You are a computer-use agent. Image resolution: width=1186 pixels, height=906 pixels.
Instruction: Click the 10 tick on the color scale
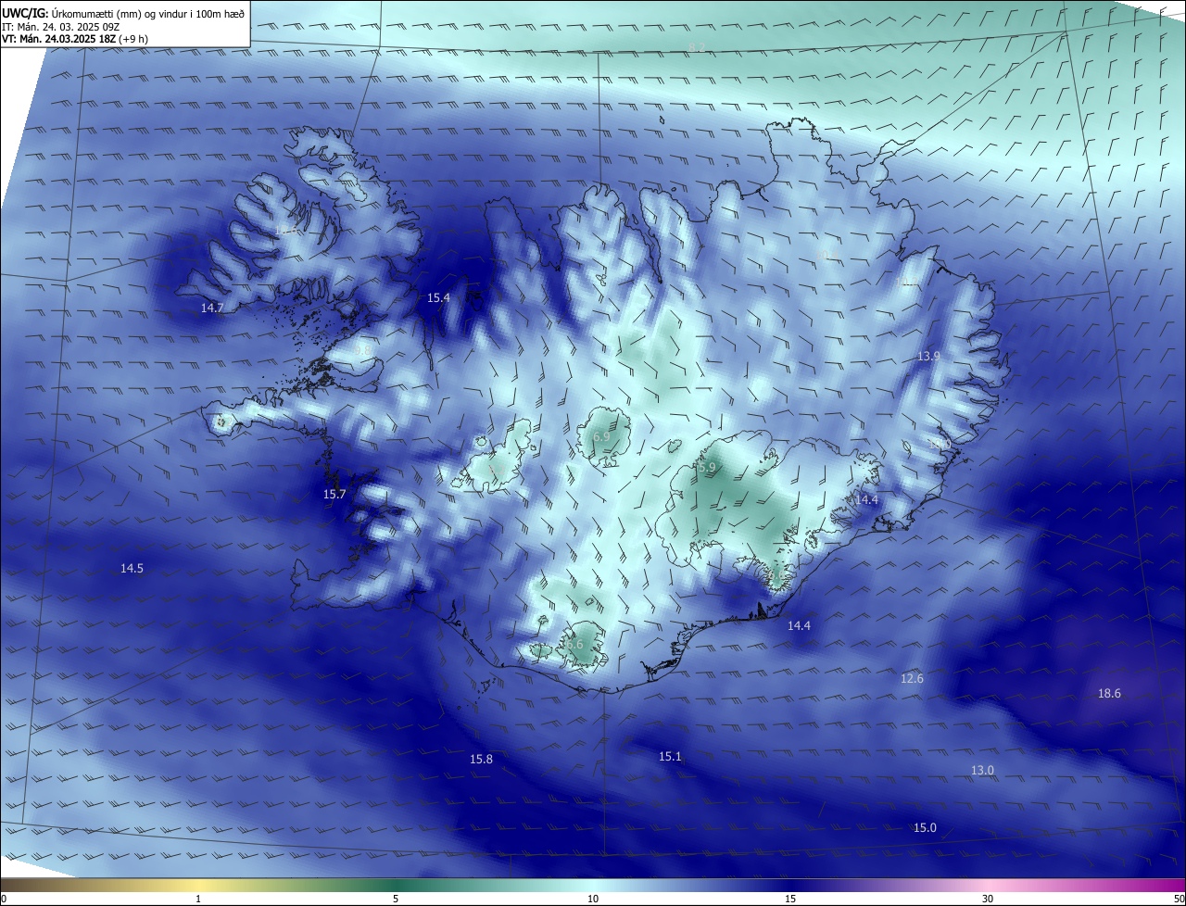pos(593,899)
